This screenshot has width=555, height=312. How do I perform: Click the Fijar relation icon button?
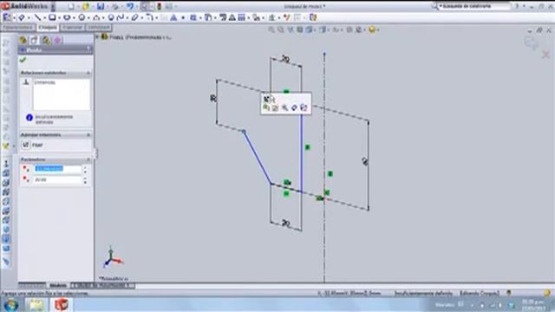pyautogui.click(x=26, y=145)
